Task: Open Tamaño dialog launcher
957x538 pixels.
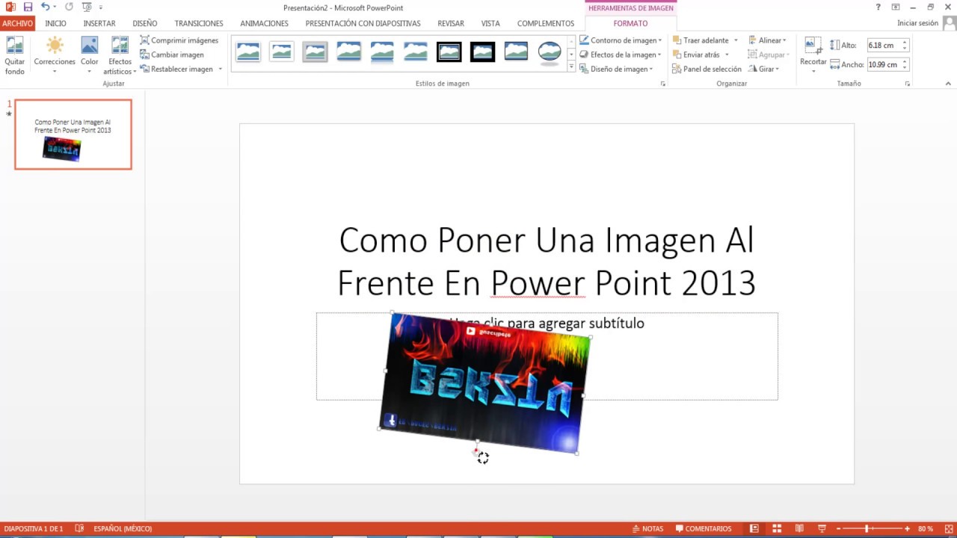Action: coord(908,84)
